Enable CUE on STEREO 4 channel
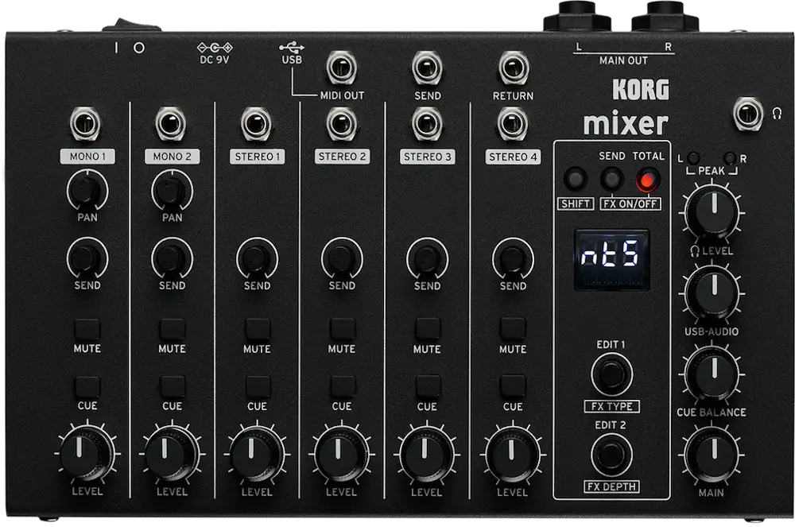795x527 pixels. click(x=513, y=386)
